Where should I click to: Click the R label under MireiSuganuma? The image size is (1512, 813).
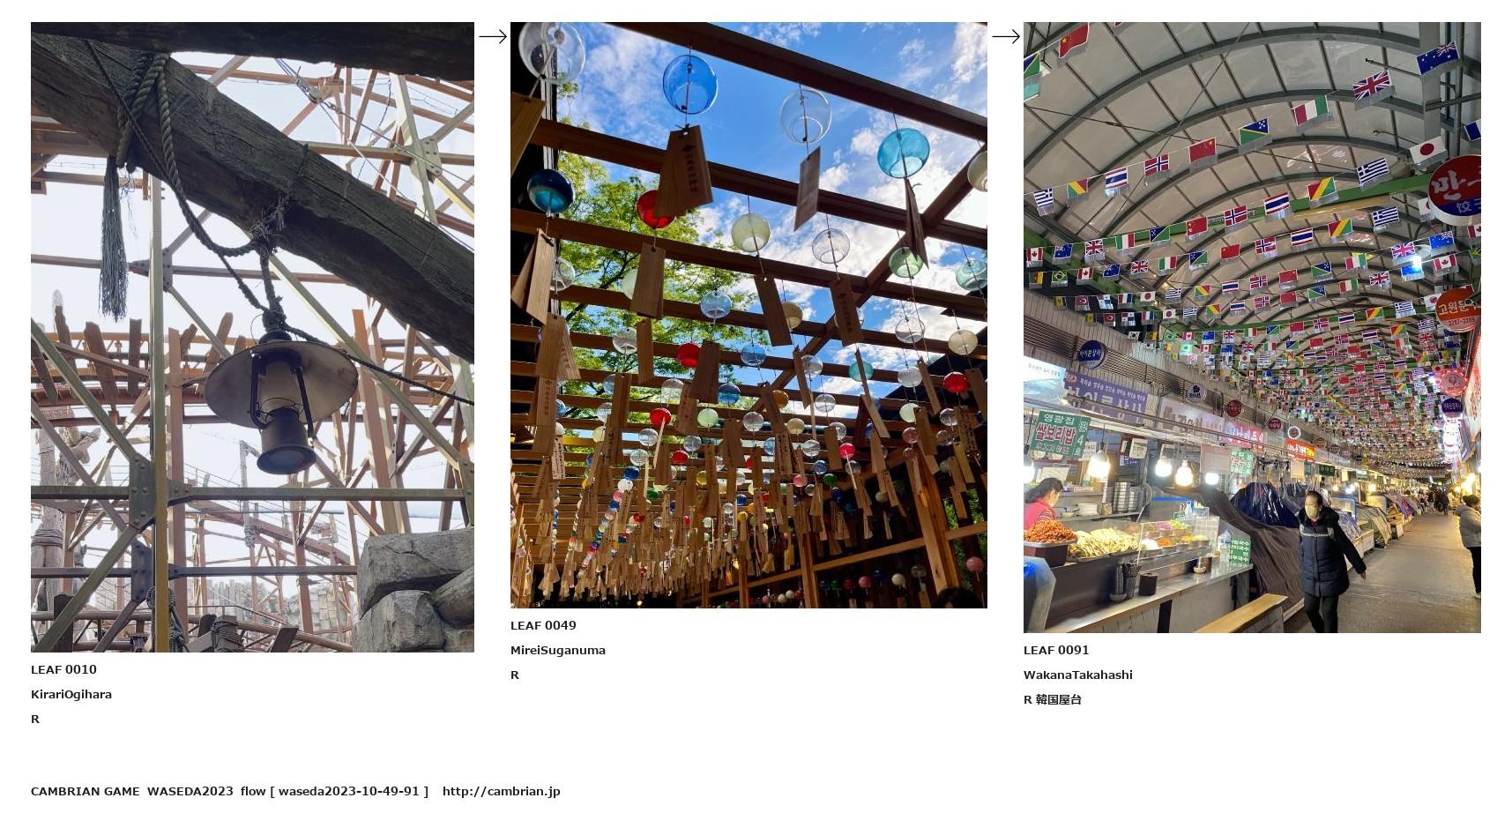(x=515, y=675)
